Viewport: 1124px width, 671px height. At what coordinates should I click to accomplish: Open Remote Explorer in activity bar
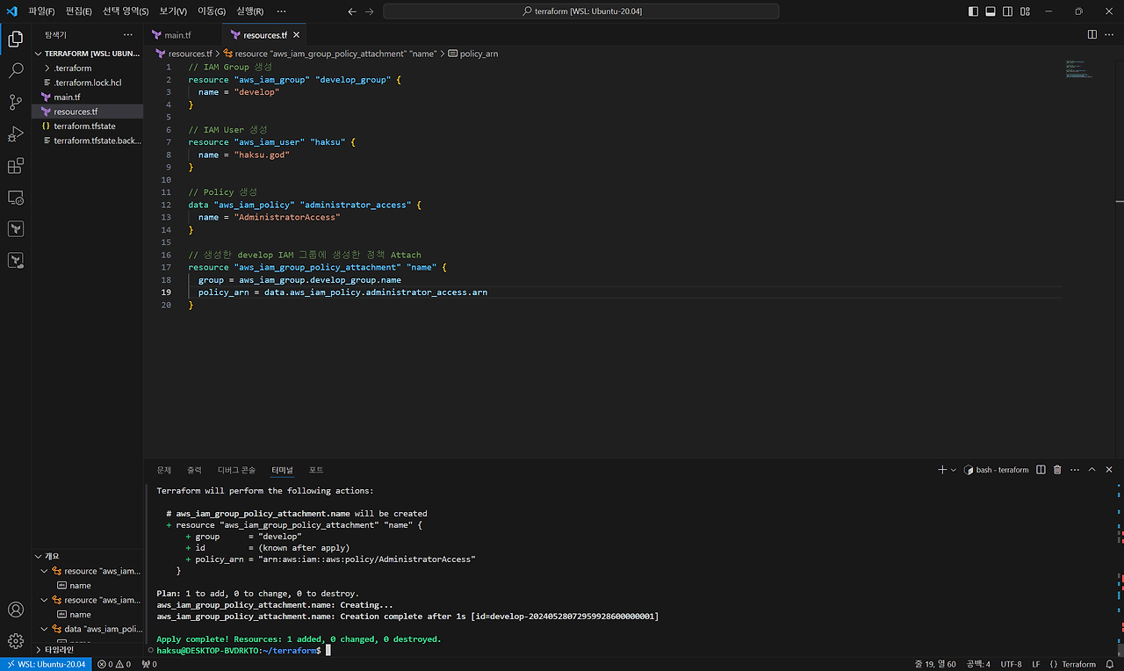point(16,198)
